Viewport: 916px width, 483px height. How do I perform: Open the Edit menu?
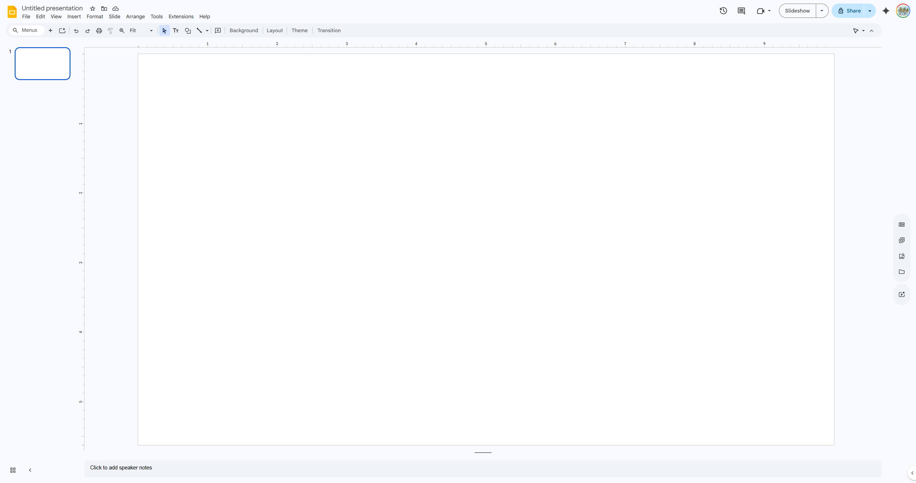[x=40, y=16]
